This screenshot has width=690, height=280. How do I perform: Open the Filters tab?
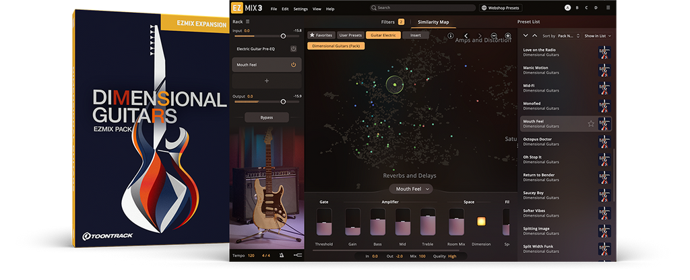393,22
